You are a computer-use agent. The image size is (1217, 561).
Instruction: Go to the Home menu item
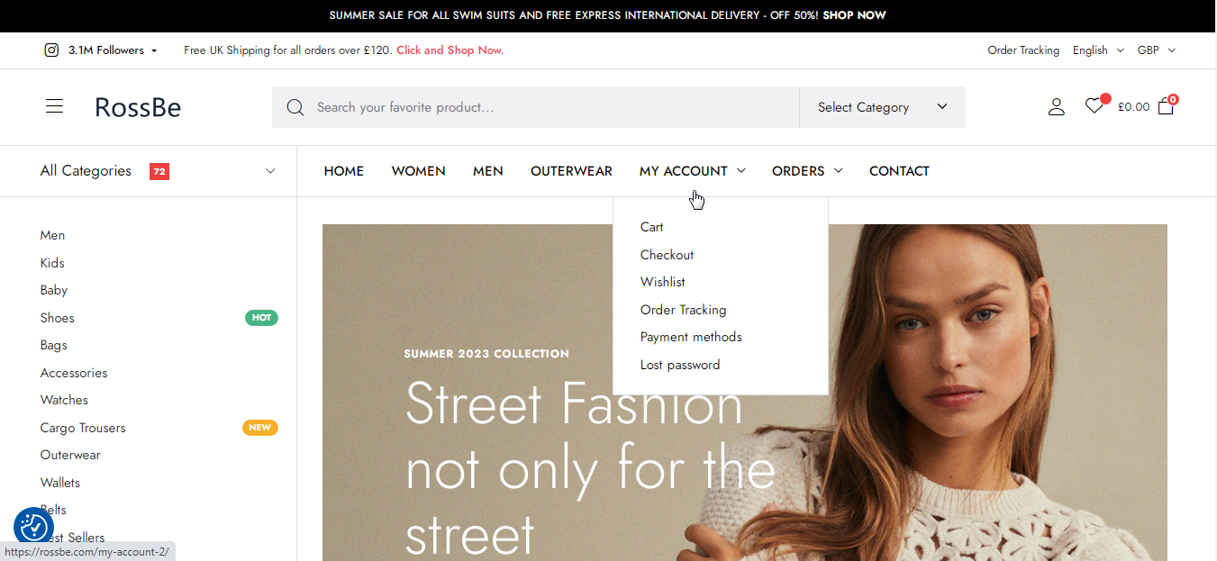tap(344, 171)
